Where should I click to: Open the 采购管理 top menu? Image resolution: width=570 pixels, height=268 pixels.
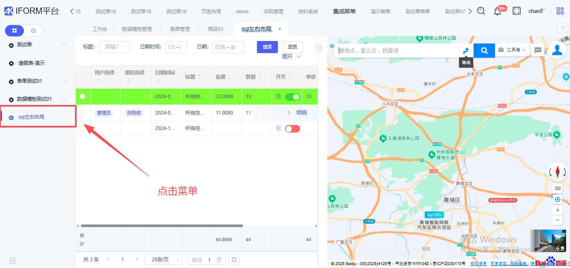click(273, 11)
